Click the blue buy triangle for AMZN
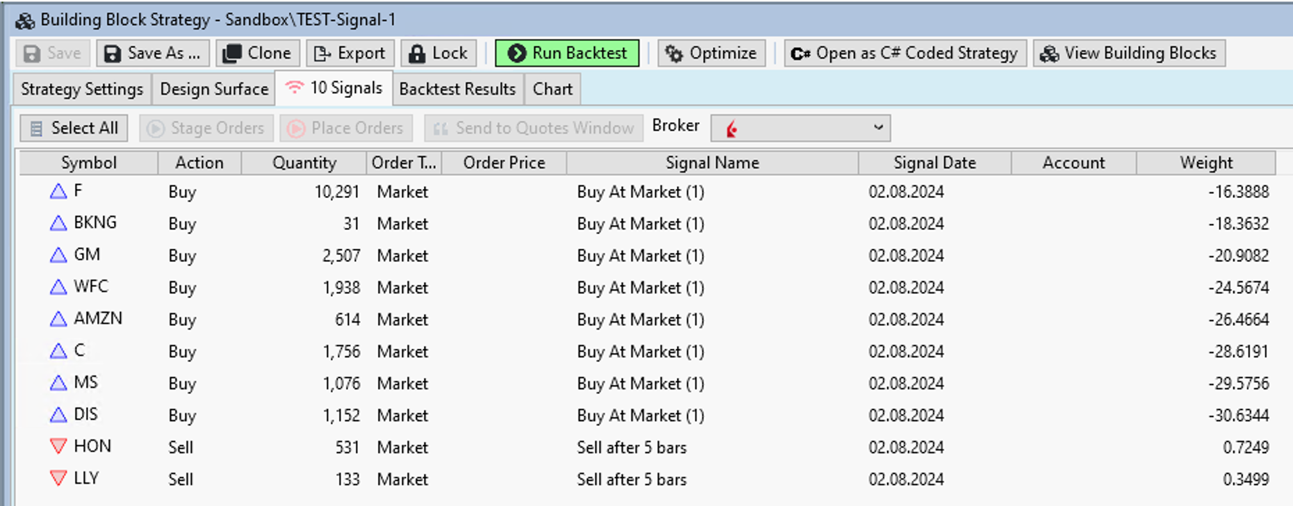This screenshot has height=506, width=1293. coord(58,319)
